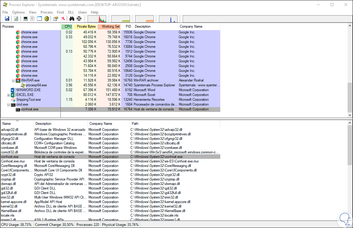
Task: Open the Properties toolbar icon
Action: [x=56, y=19]
